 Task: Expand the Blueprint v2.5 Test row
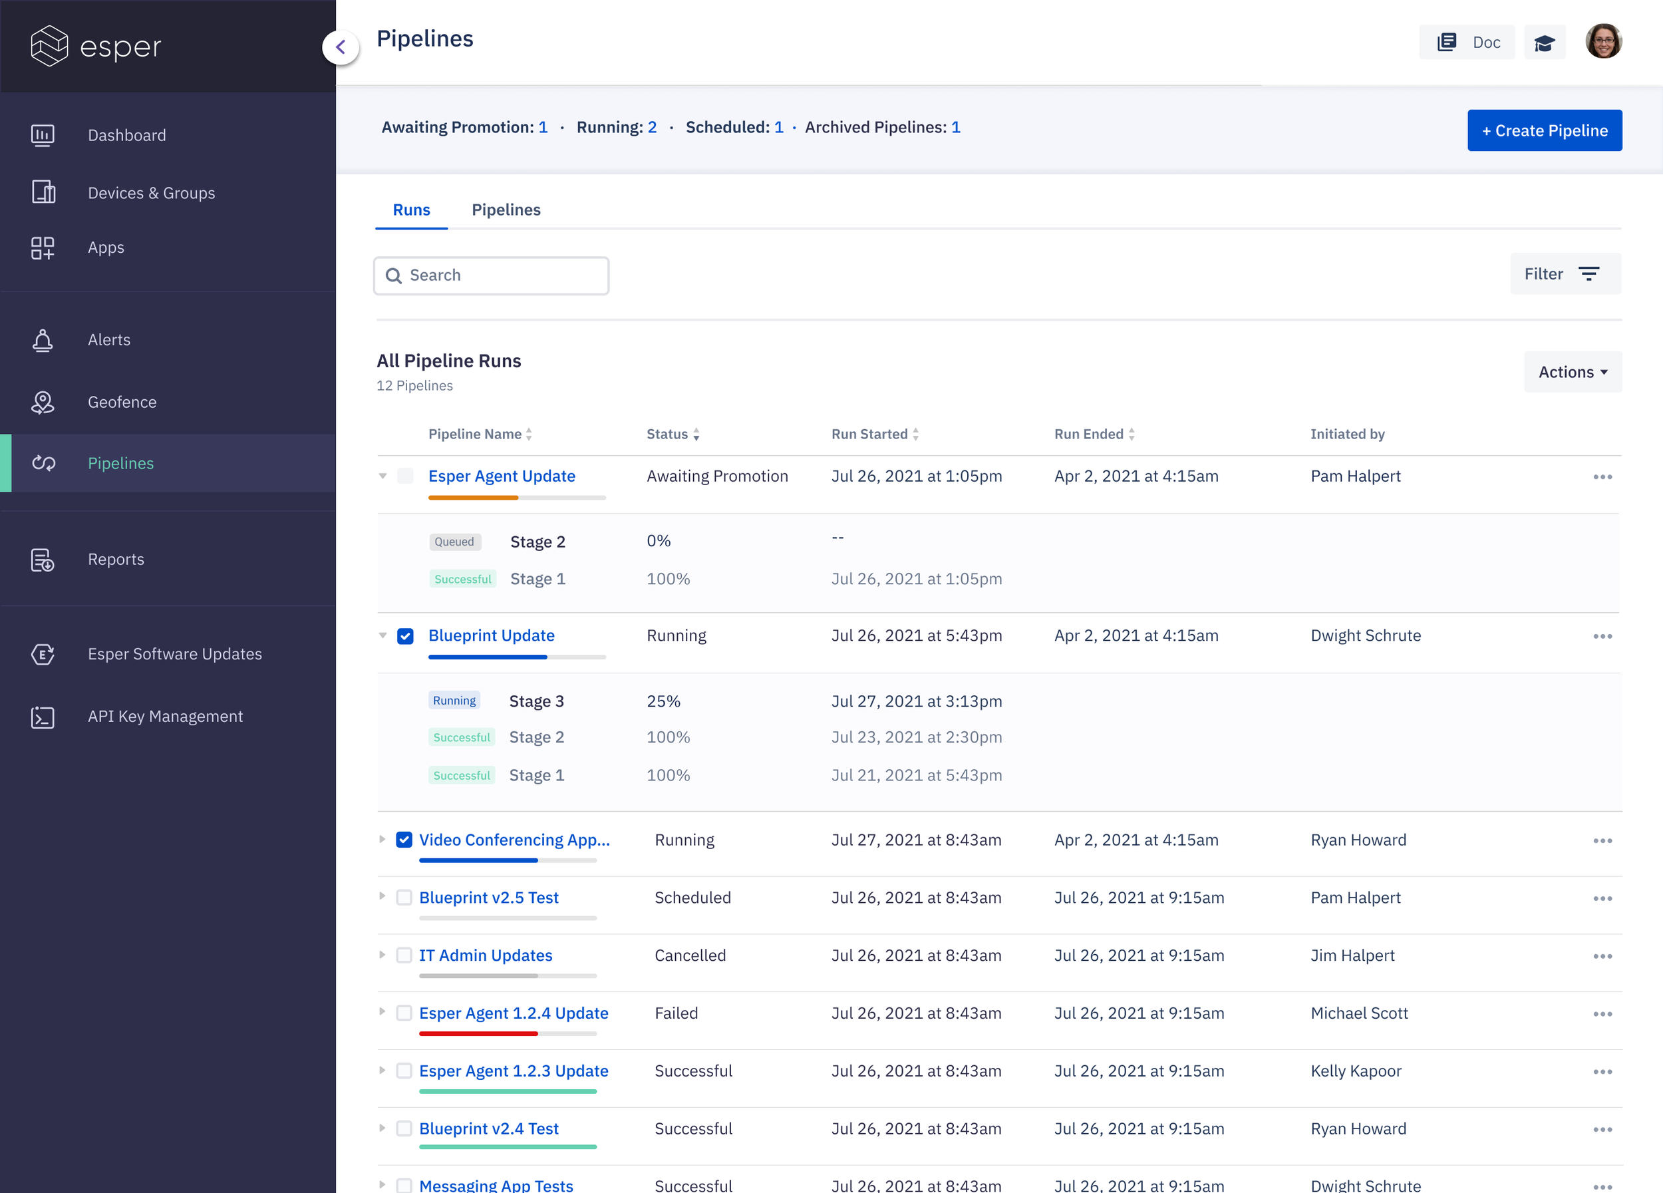tap(382, 897)
